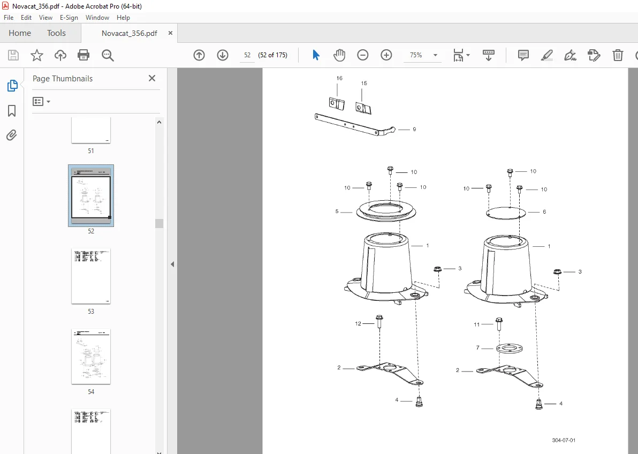Close the Page Thumbnails panel
This screenshot has width=638, height=454.
152,78
